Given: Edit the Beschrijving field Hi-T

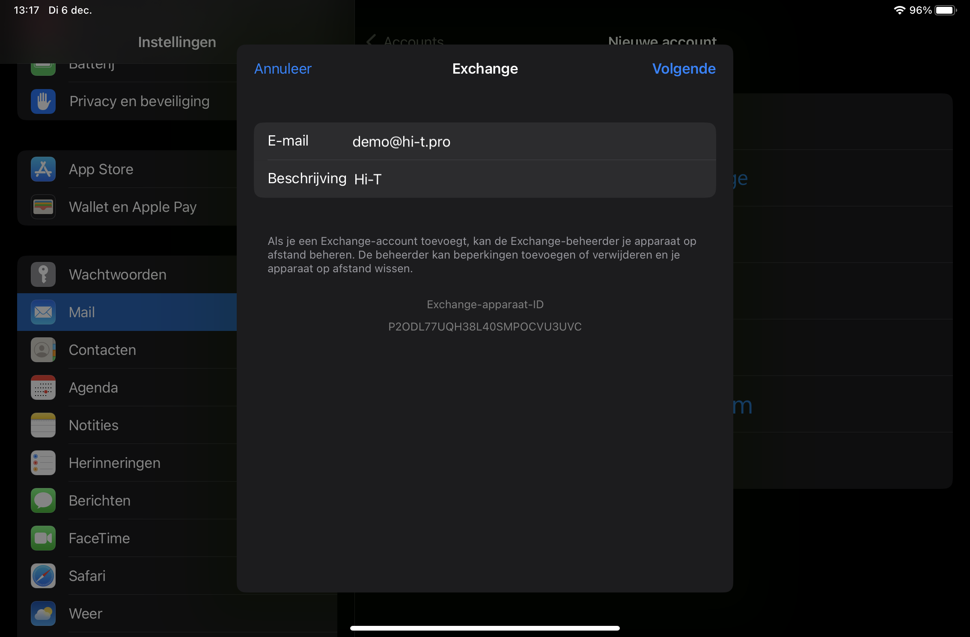Looking at the screenshot, I should tap(485, 179).
